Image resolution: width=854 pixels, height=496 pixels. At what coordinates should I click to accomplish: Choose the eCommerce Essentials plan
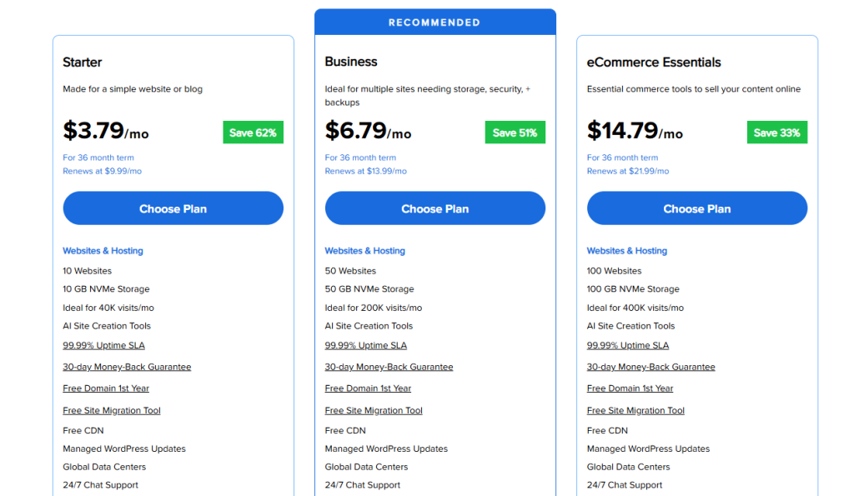click(696, 208)
